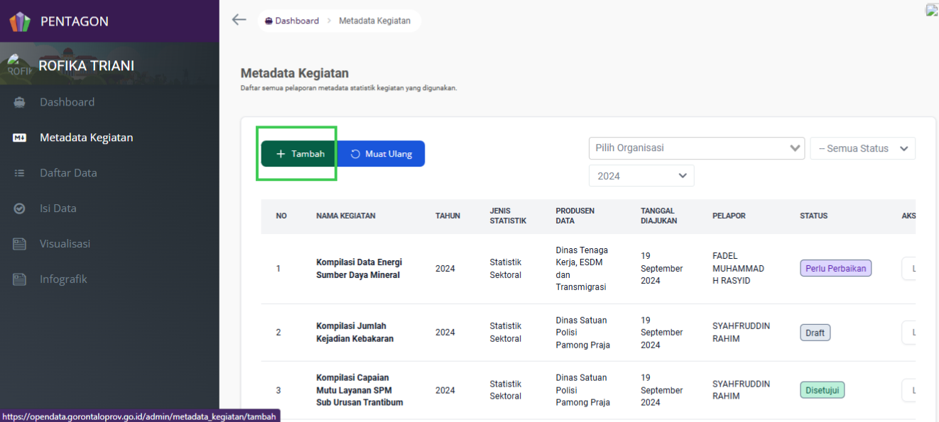Click the Tambah button
939x422 pixels.
click(x=299, y=154)
